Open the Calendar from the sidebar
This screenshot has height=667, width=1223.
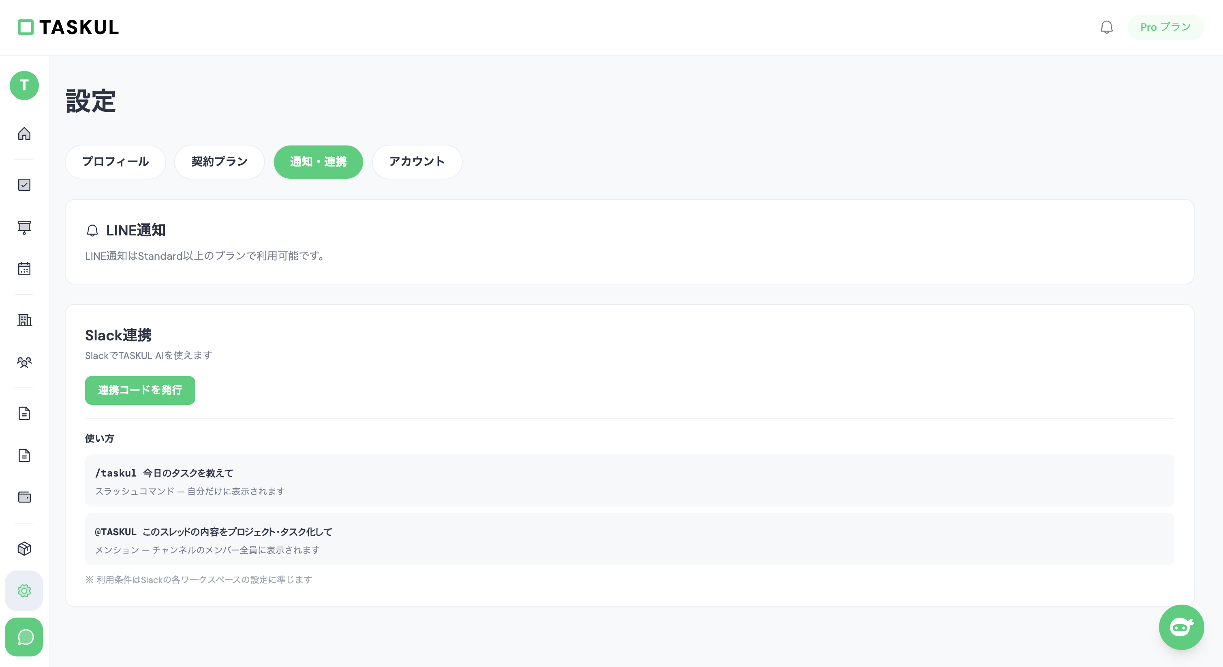point(24,269)
